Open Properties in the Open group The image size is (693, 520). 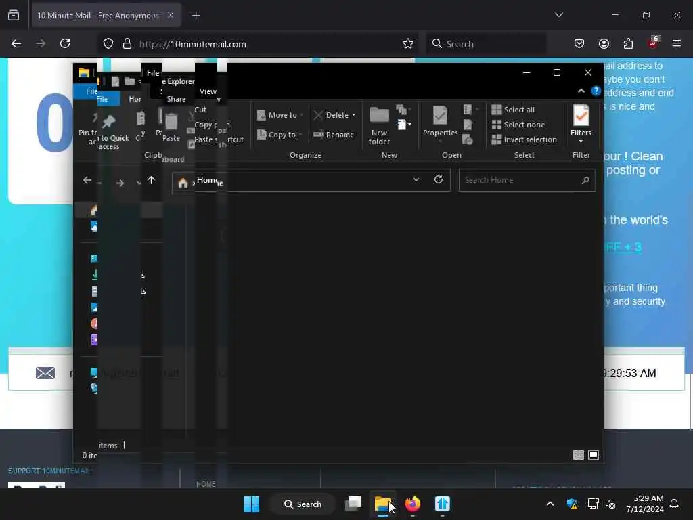(x=440, y=123)
